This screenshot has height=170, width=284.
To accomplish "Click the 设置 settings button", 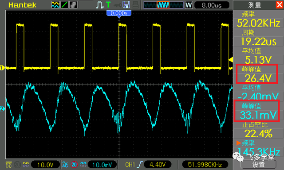I will click(x=258, y=165).
